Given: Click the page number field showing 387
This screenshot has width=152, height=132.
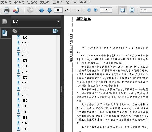Looking at the screenshot, I should click(58, 10).
